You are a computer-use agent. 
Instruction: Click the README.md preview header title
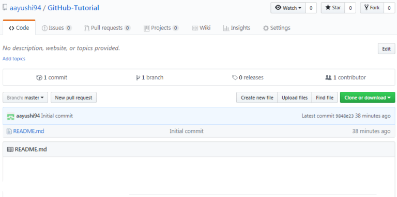[31, 149]
